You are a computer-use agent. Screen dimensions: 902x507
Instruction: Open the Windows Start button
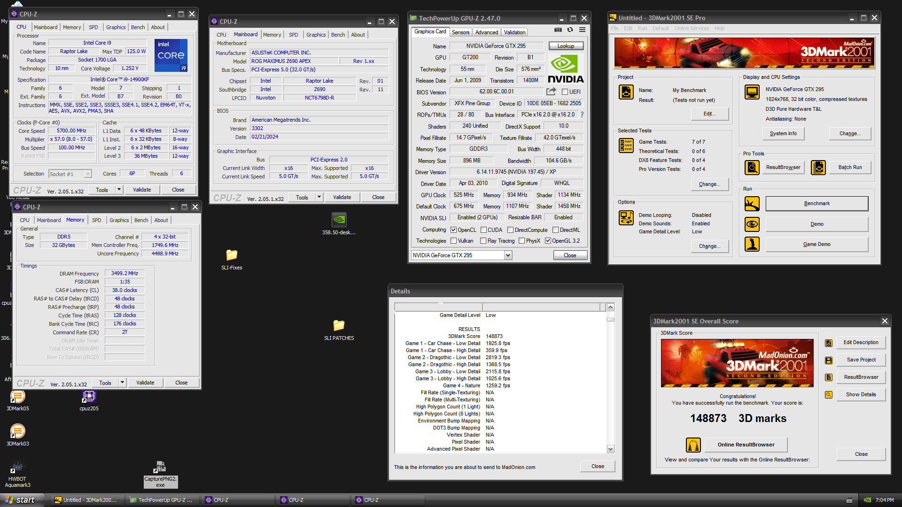coord(22,500)
